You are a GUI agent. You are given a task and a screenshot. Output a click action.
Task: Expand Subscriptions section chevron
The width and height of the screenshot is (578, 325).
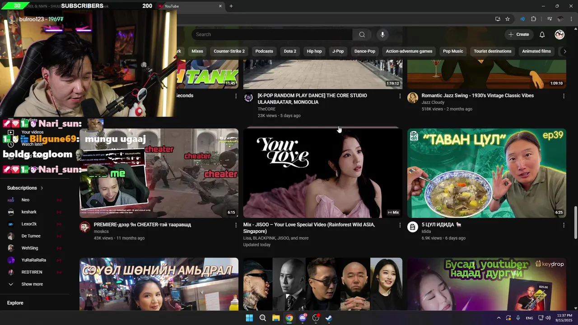[x=42, y=188]
